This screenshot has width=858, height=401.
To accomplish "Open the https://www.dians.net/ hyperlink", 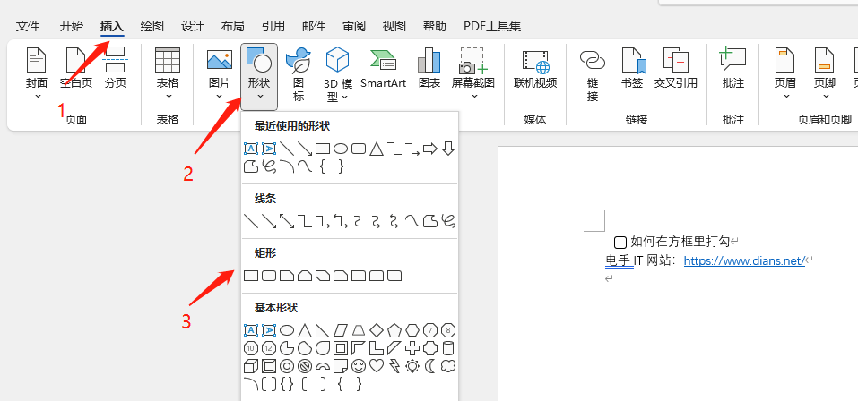I will (x=744, y=260).
